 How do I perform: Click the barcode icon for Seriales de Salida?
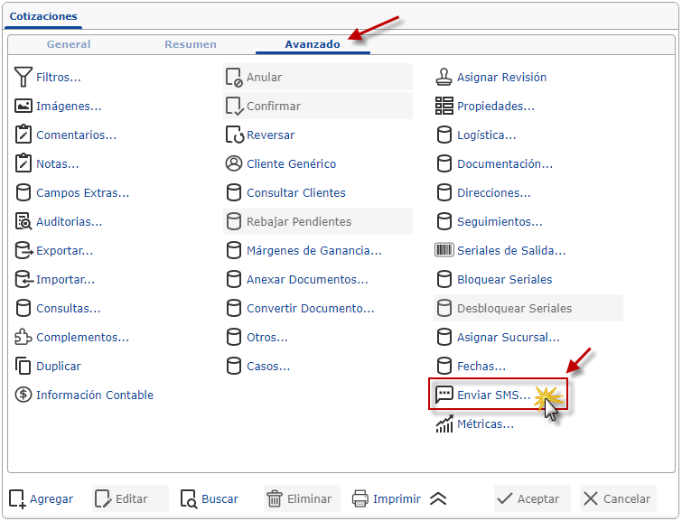(x=444, y=250)
